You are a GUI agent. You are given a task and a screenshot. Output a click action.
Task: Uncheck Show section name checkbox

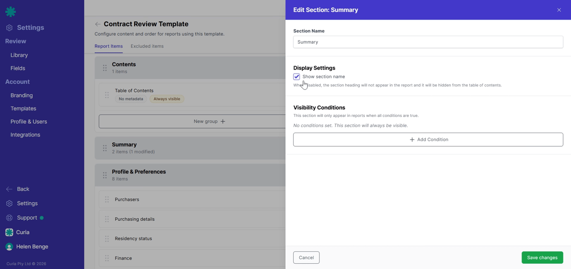[297, 77]
